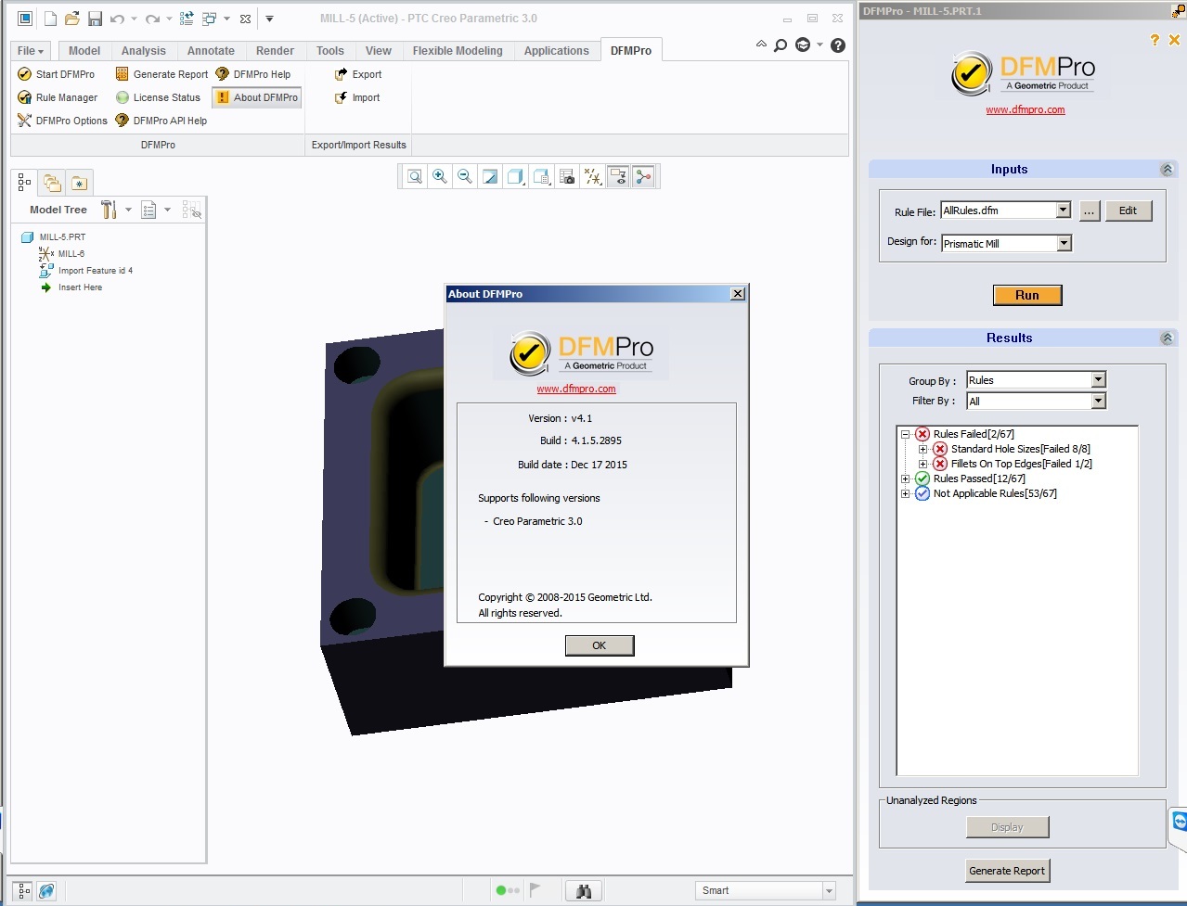1187x906 pixels.
Task: Click the Undo arrow icon
Action: (x=117, y=19)
